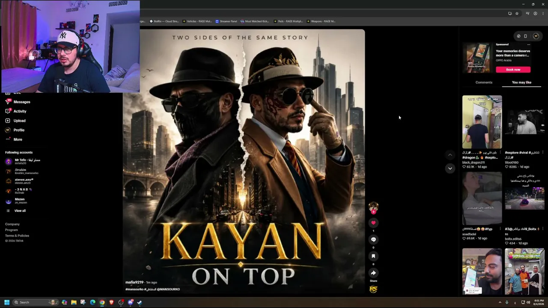The width and height of the screenshot is (548, 308).
Task: Open the 3NAB following account
Action: pos(18,191)
